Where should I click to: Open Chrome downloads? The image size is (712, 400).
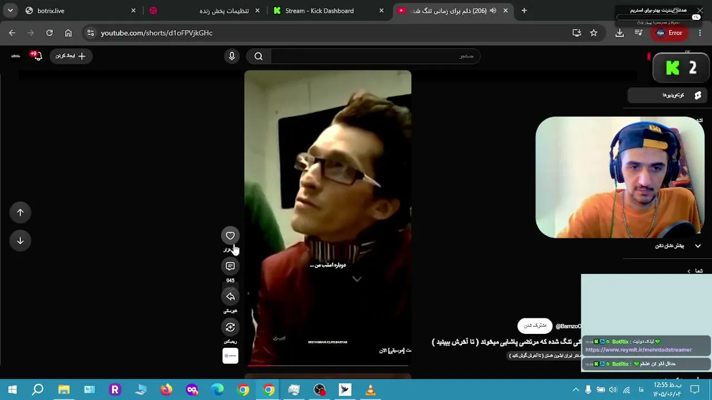point(620,33)
